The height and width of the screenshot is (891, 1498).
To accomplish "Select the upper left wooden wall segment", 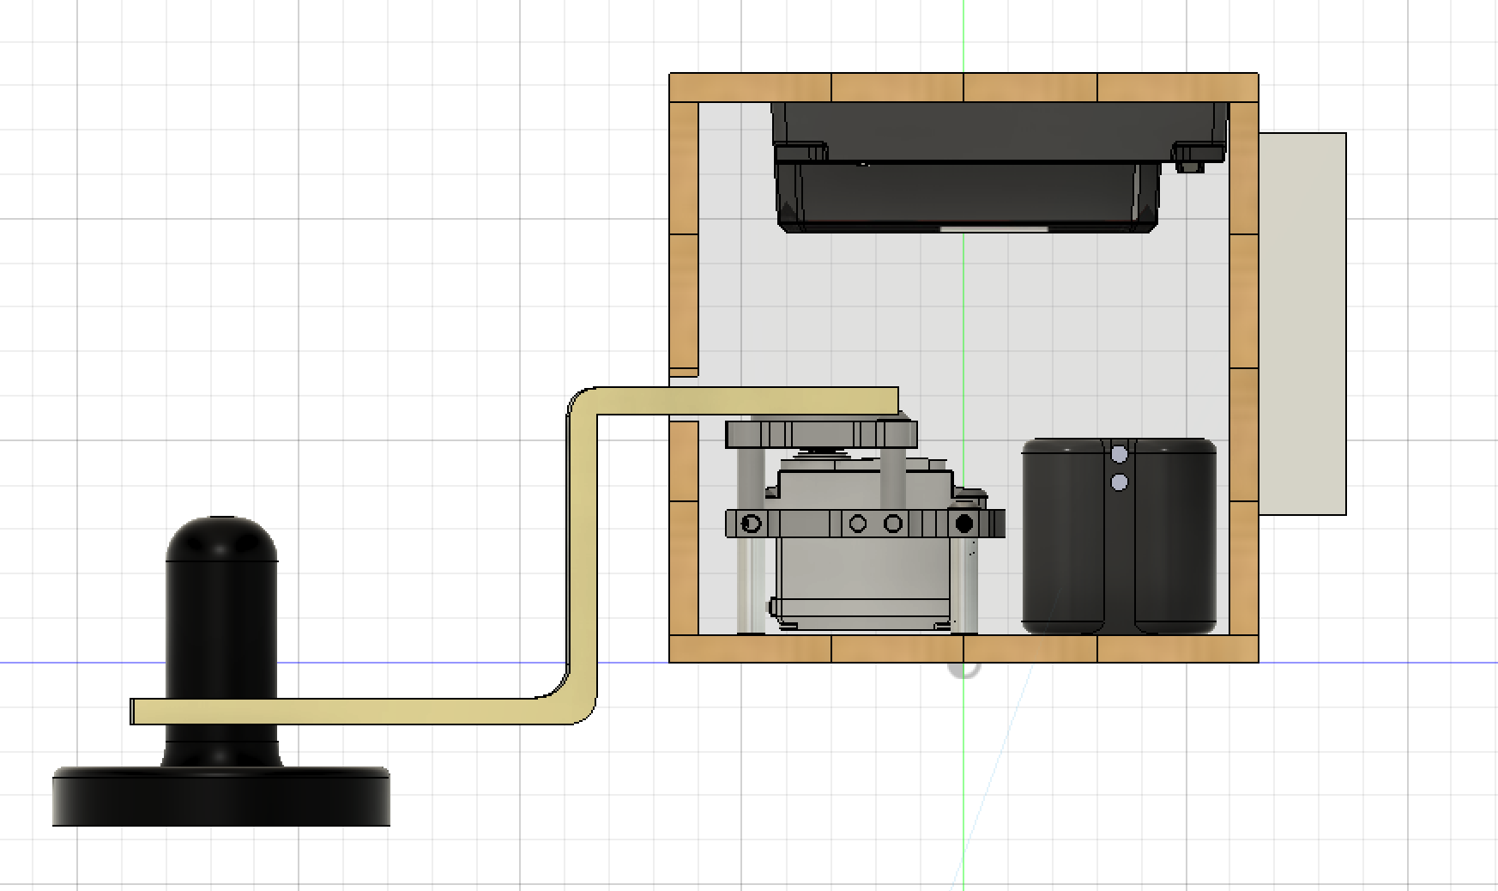I will tap(684, 239).
